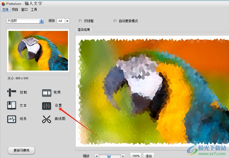Click the 视频 label
Viewport: 229px width, 158px height.
click(x=57, y=92)
